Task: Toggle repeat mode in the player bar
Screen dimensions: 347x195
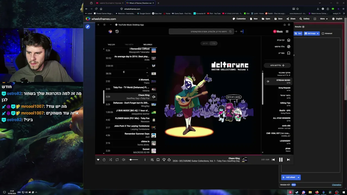Action: pyautogui.click(x=117, y=160)
